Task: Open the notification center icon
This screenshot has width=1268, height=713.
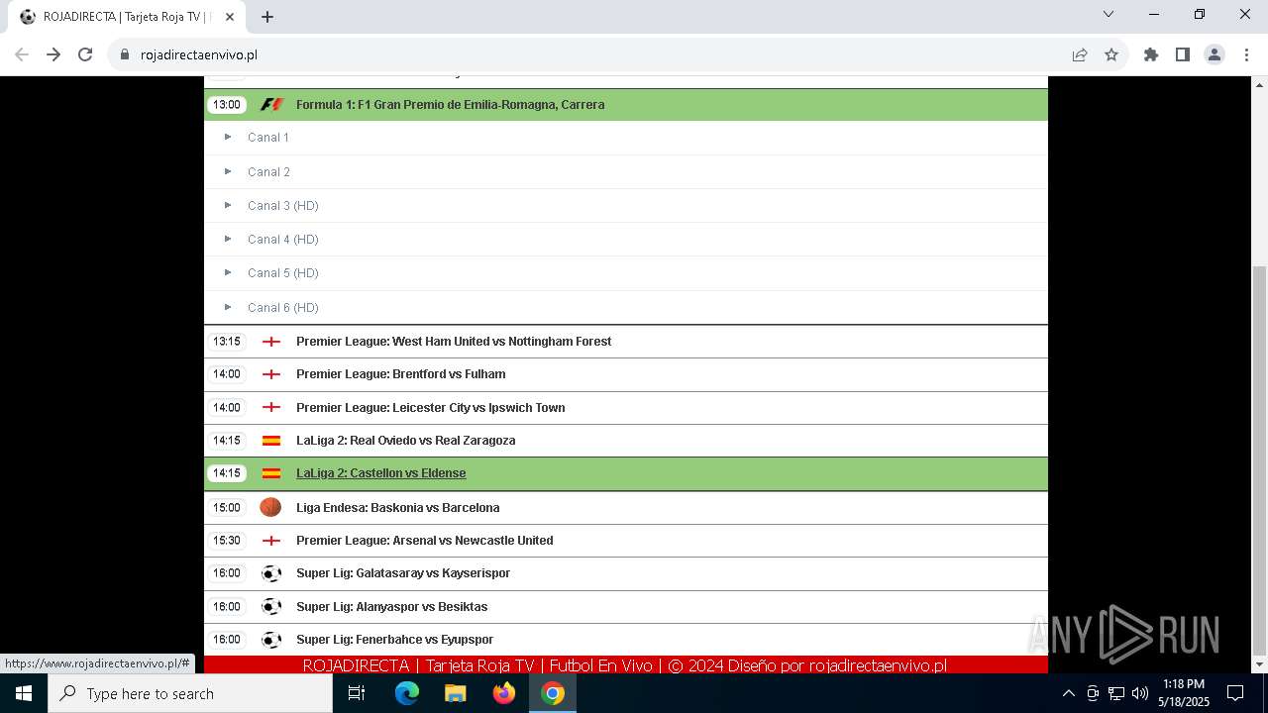Action: coord(1235,693)
